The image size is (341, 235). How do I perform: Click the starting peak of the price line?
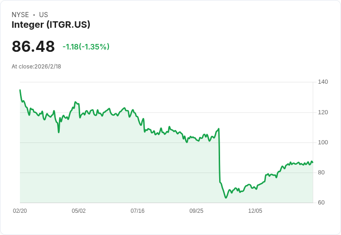(x=20, y=90)
